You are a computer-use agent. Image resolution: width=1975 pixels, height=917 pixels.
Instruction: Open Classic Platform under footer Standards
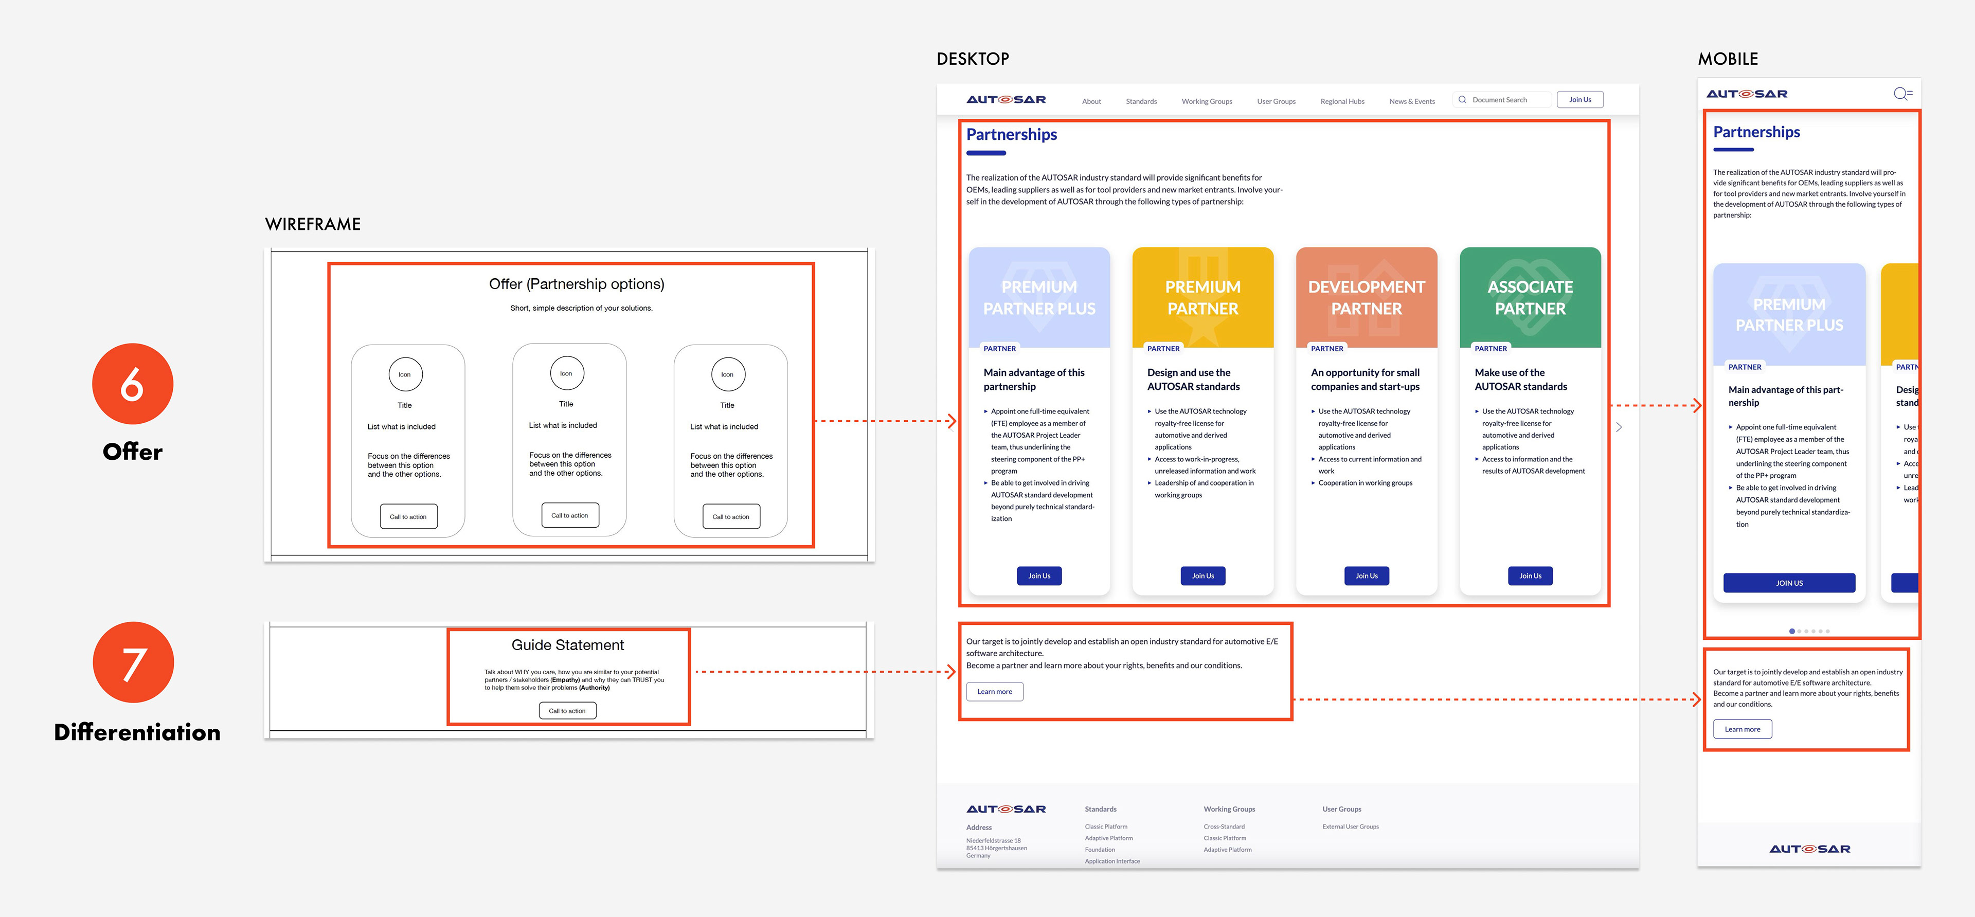coord(1106,826)
